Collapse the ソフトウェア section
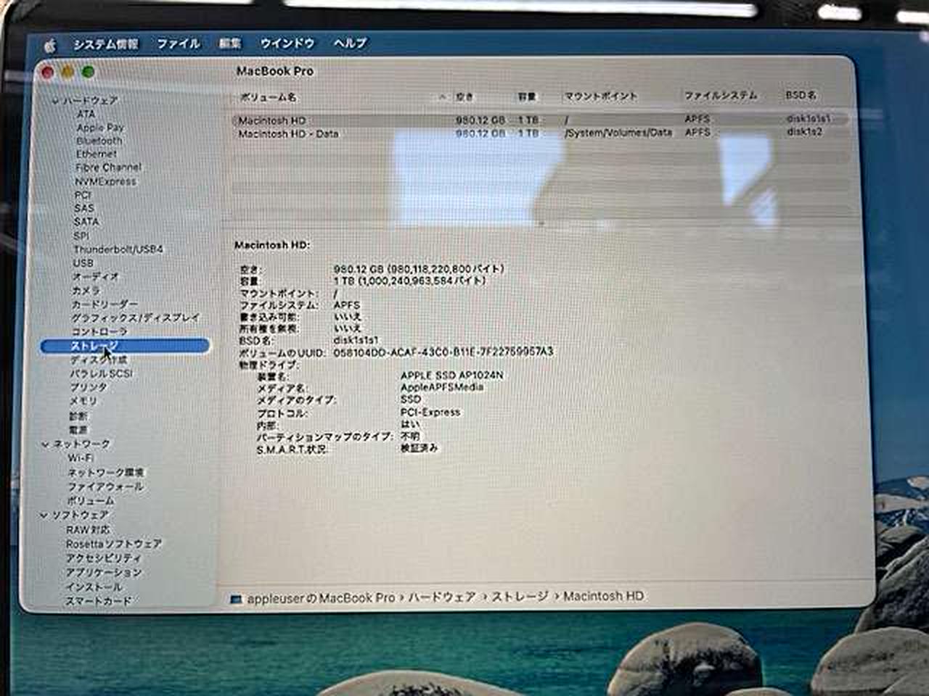Viewport: 929px width, 696px height. [x=44, y=515]
